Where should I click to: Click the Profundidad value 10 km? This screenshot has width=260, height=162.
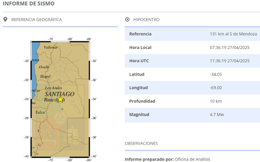216,101
